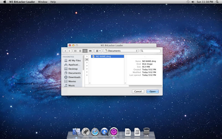Viewport: 222px width, 139px height.
Task: Open the item arrangement dropdown
Action: (x=98, y=51)
